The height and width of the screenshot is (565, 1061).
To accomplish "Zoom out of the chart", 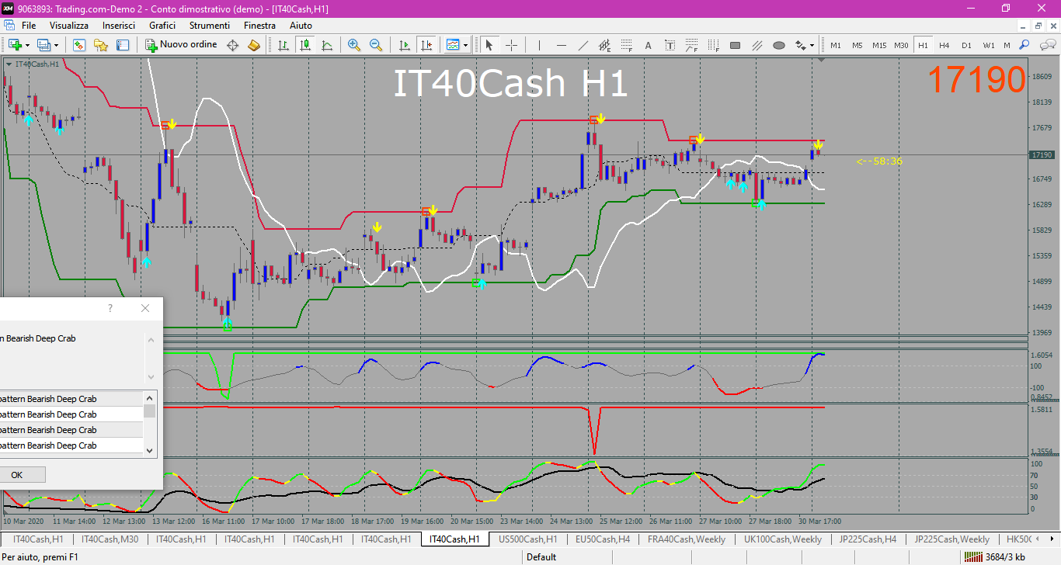I will 376,45.
